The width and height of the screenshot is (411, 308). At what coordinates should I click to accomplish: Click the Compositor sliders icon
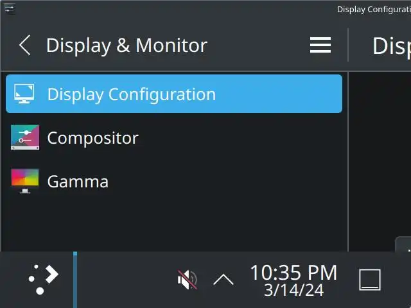[25, 137]
